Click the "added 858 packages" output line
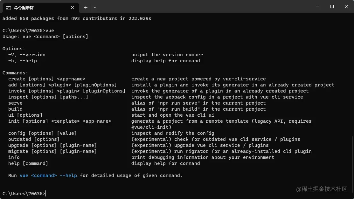Image resolution: width=354 pixels, height=199 pixels. [76, 18]
